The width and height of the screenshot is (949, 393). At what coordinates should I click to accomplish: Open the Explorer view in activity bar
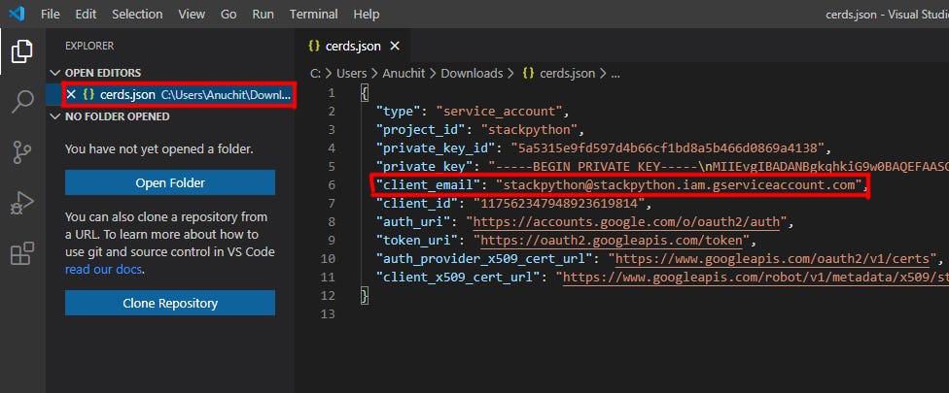click(x=22, y=50)
